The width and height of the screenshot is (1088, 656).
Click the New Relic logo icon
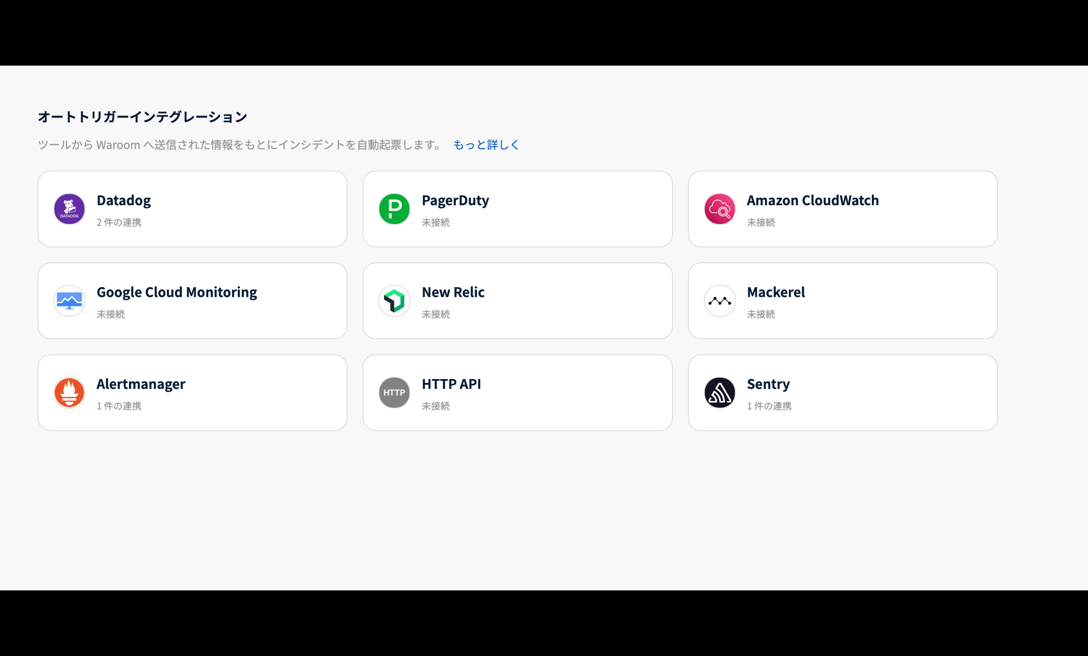pos(394,301)
